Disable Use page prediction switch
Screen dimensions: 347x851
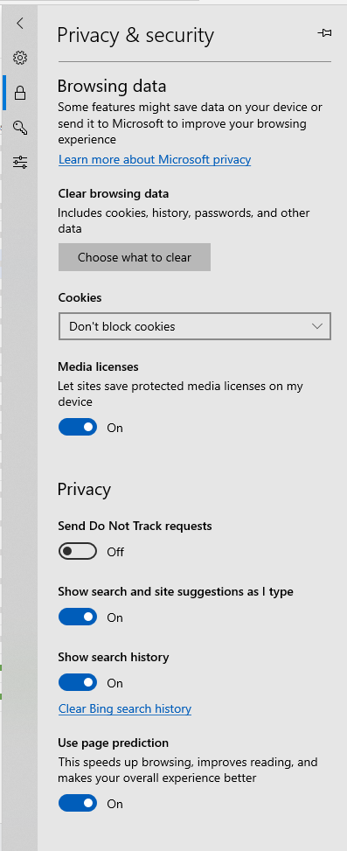click(x=78, y=803)
